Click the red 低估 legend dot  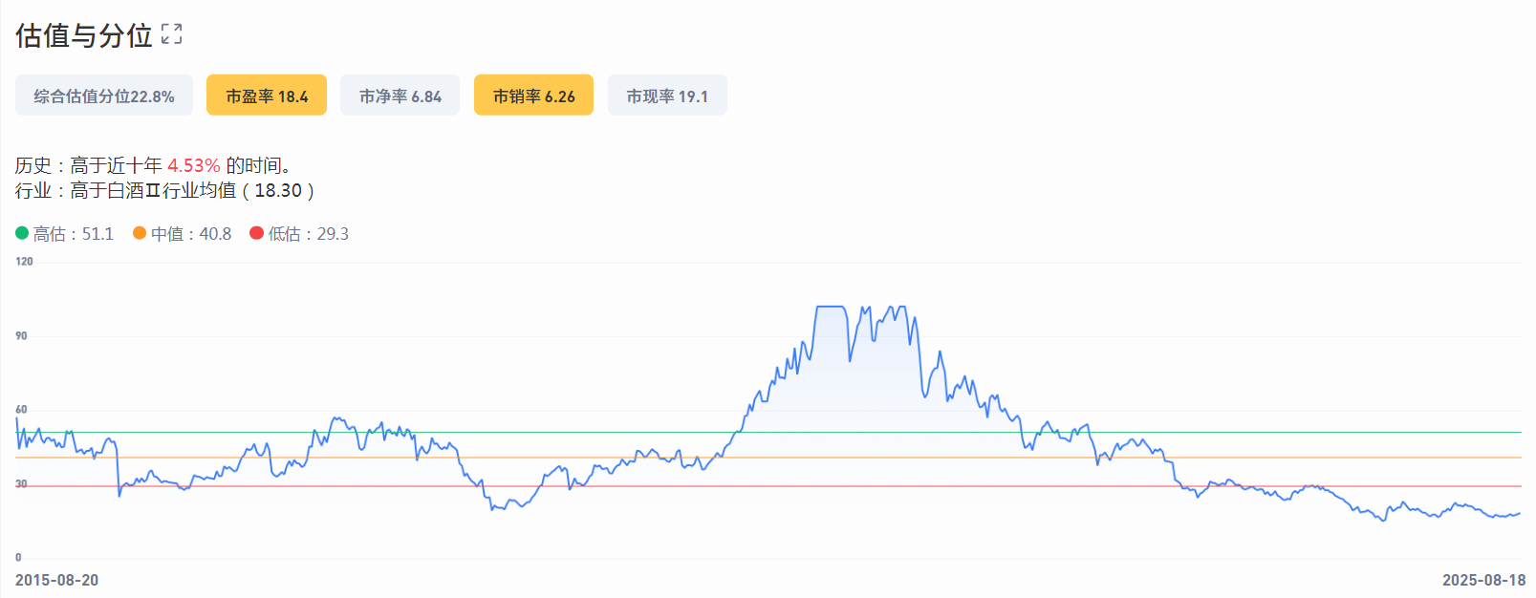256,233
